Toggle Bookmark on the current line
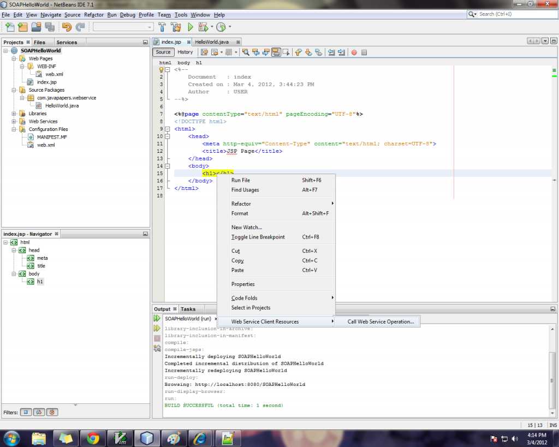The height and width of the screenshot is (447, 559). coord(319,52)
